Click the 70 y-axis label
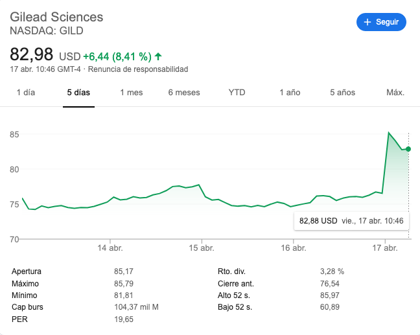Viewport: 420px width, 335px height. 14,239
